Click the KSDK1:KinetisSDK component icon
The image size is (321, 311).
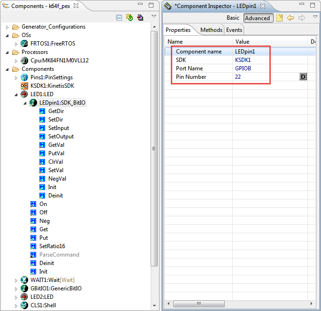(x=24, y=86)
